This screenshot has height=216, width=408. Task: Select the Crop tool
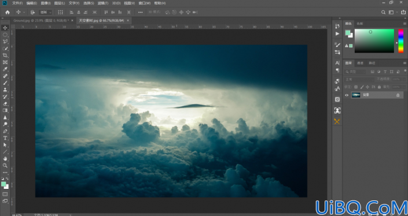(x=5, y=55)
